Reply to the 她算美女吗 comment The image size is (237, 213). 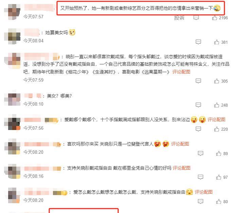[x=198, y=42]
